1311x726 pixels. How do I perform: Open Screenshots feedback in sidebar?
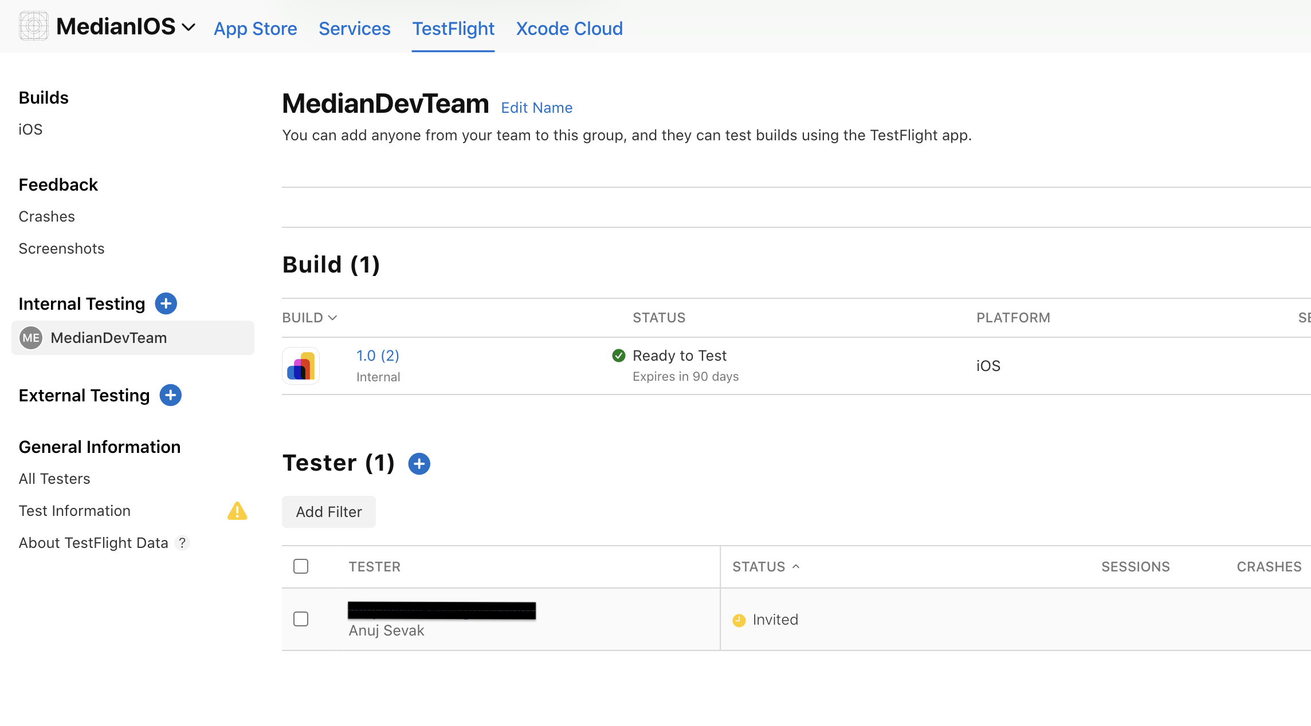pos(62,248)
